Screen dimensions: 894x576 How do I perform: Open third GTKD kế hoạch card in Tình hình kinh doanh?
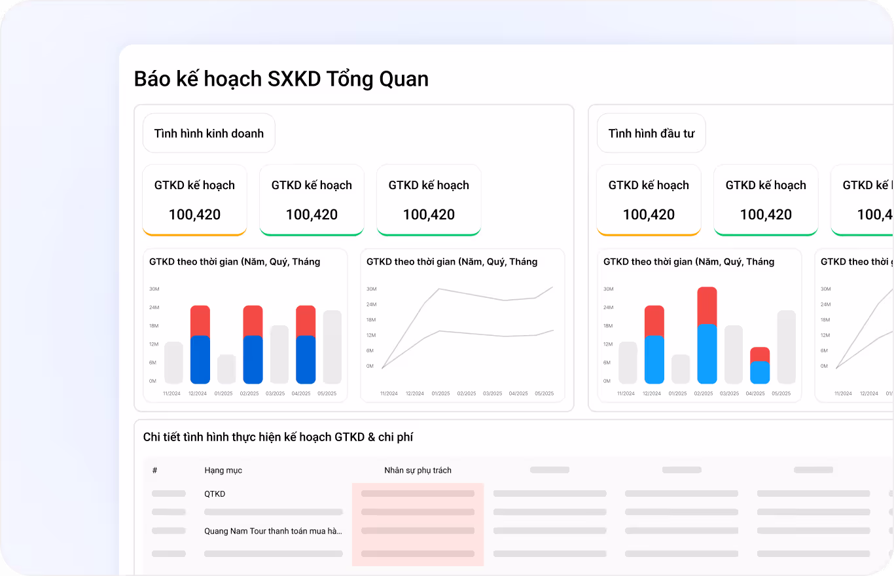click(429, 200)
